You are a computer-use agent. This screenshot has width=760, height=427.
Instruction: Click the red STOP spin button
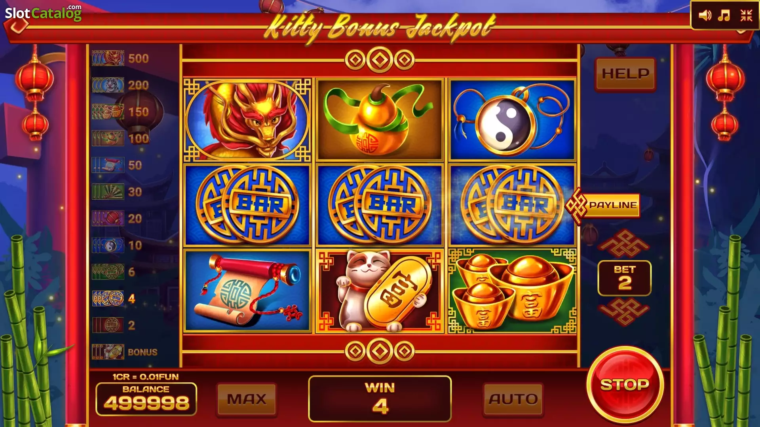pyautogui.click(x=625, y=384)
